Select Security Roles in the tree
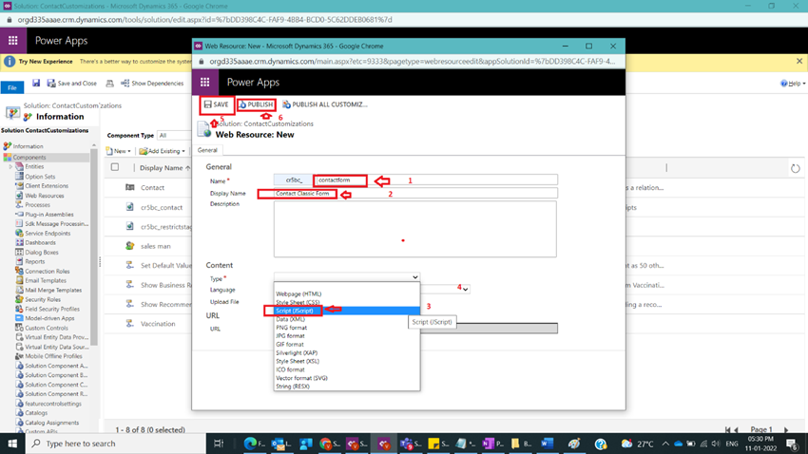The height and width of the screenshot is (454, 808). (x=43, y=299)
